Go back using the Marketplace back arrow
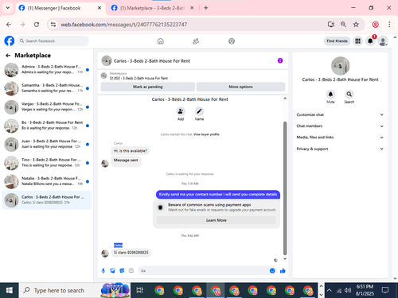The image size is (398, 298). click(x=8, y=56)
